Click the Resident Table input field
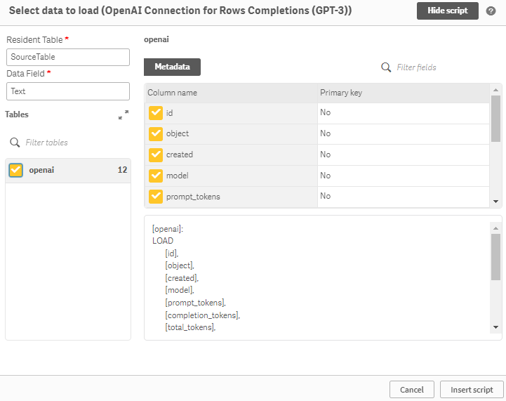Image resolution: width=506 pixels, height=401 pixels. click(x=68, y=57)
